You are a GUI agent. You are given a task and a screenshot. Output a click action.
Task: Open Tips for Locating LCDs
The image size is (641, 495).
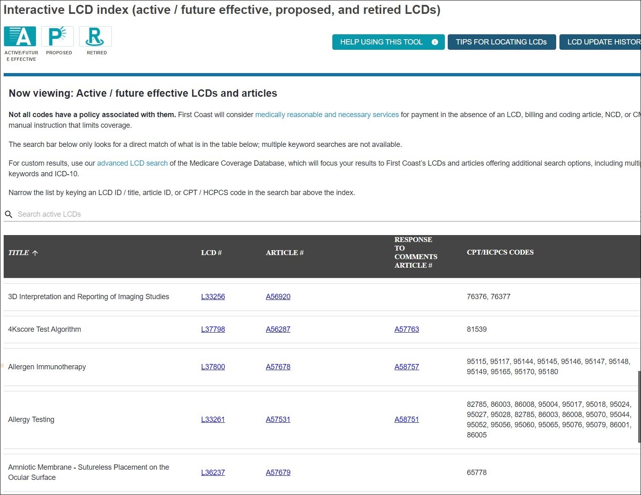tap(501, 42)
